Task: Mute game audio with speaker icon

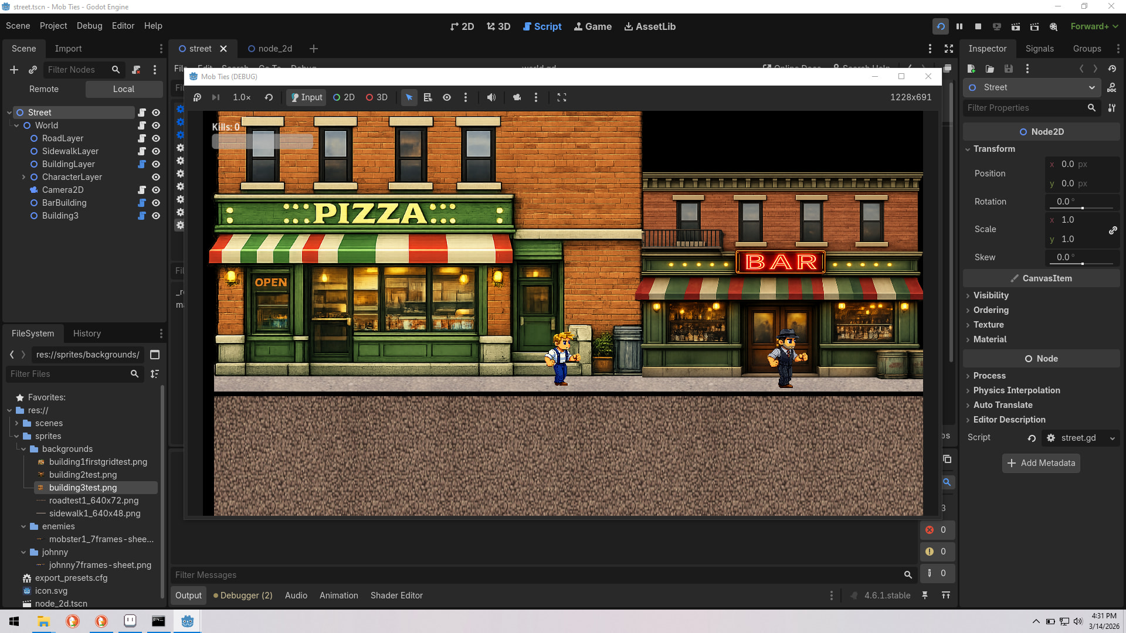Action: pos(491,97)
